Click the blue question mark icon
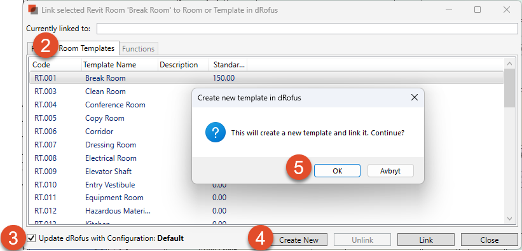Viewport: 522px width, 251px height. pyautogui.click(x=216, y=133)
